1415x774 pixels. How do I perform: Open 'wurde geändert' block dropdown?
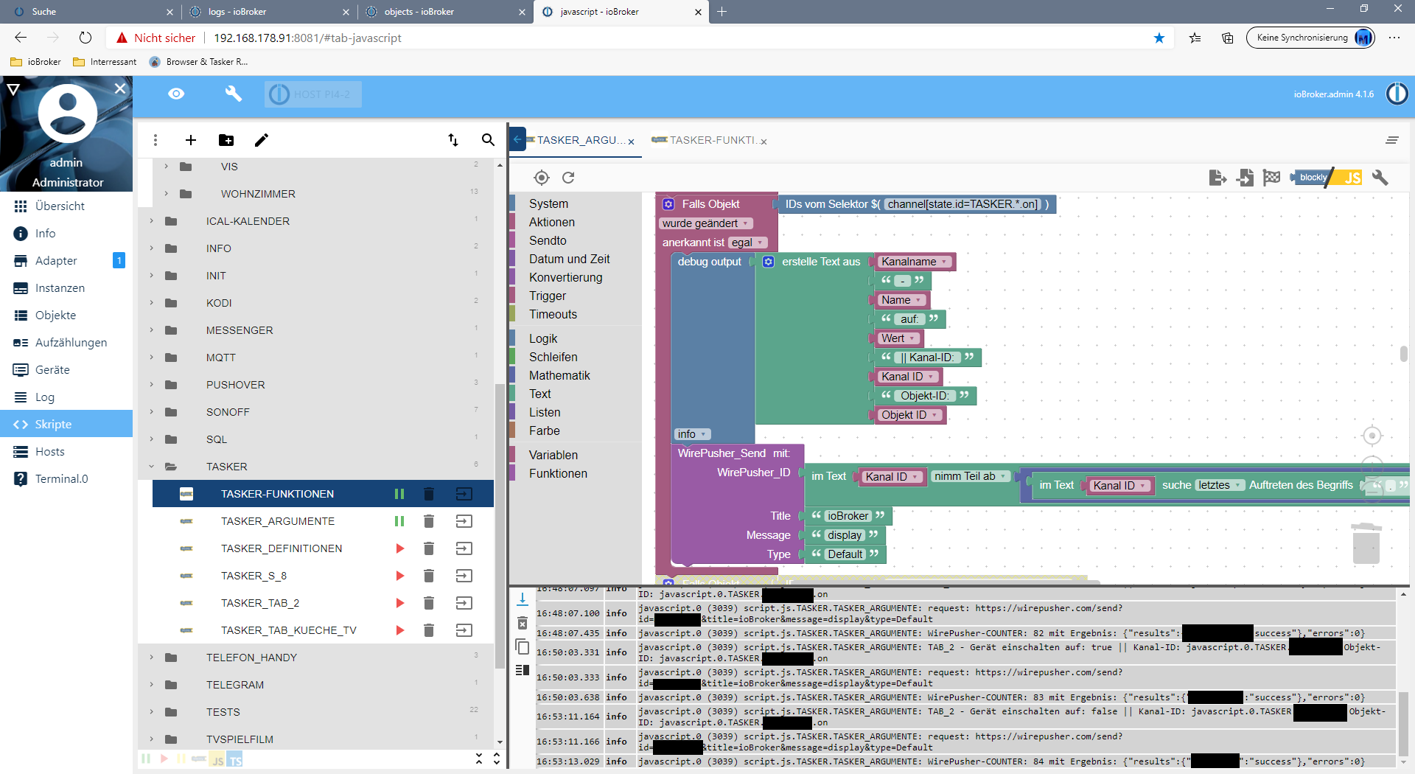pos(705,223)
